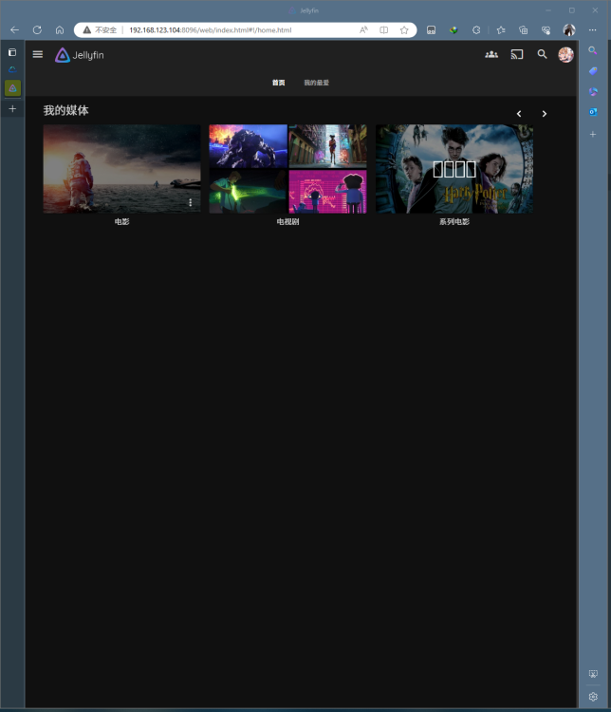Screen dimensions: 611x712
Task: Select the Jellyfin vertical tab
Action: tap(12, 88)
